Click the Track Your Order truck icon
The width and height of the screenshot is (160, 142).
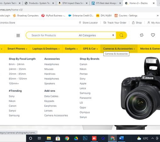pyautogui.click(x=105, y=23)
